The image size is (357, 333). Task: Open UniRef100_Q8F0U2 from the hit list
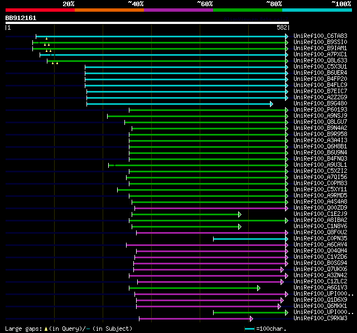point(320,233)
